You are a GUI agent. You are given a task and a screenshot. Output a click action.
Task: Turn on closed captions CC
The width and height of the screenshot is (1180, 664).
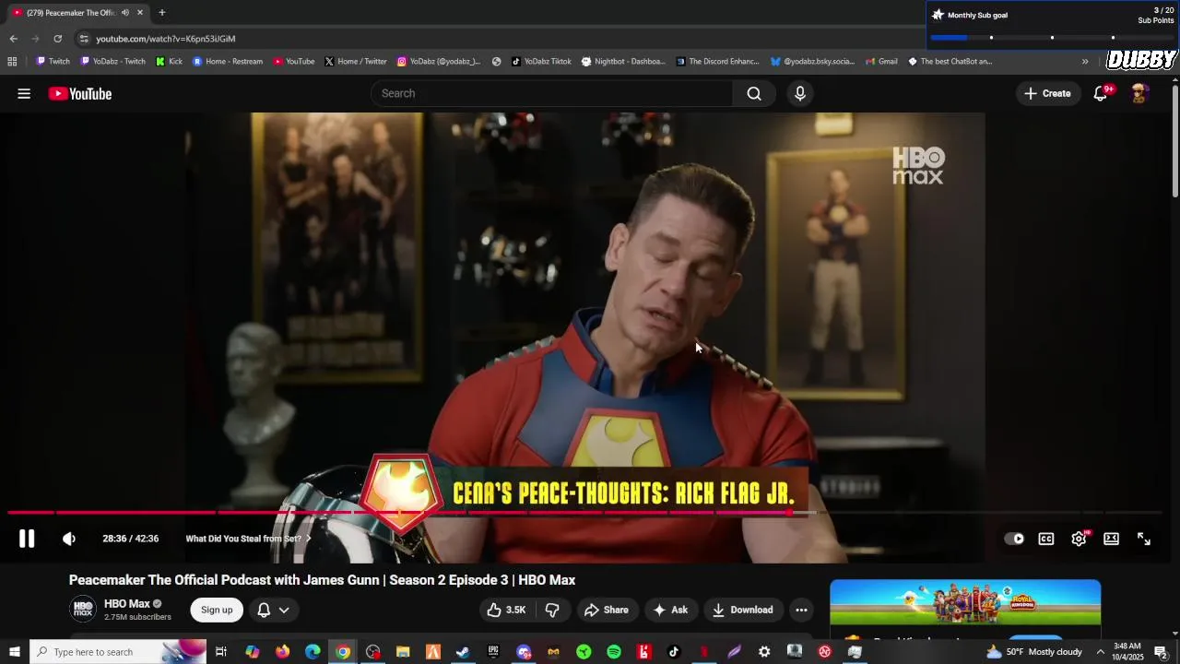pos(1046,539)
